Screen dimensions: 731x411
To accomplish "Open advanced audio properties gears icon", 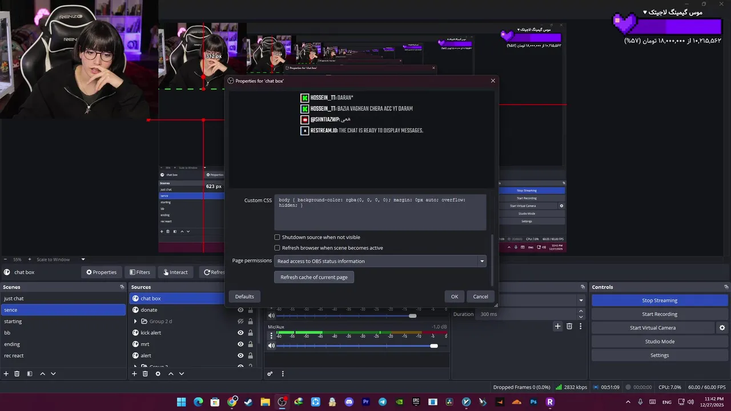I will coord(270,374).
